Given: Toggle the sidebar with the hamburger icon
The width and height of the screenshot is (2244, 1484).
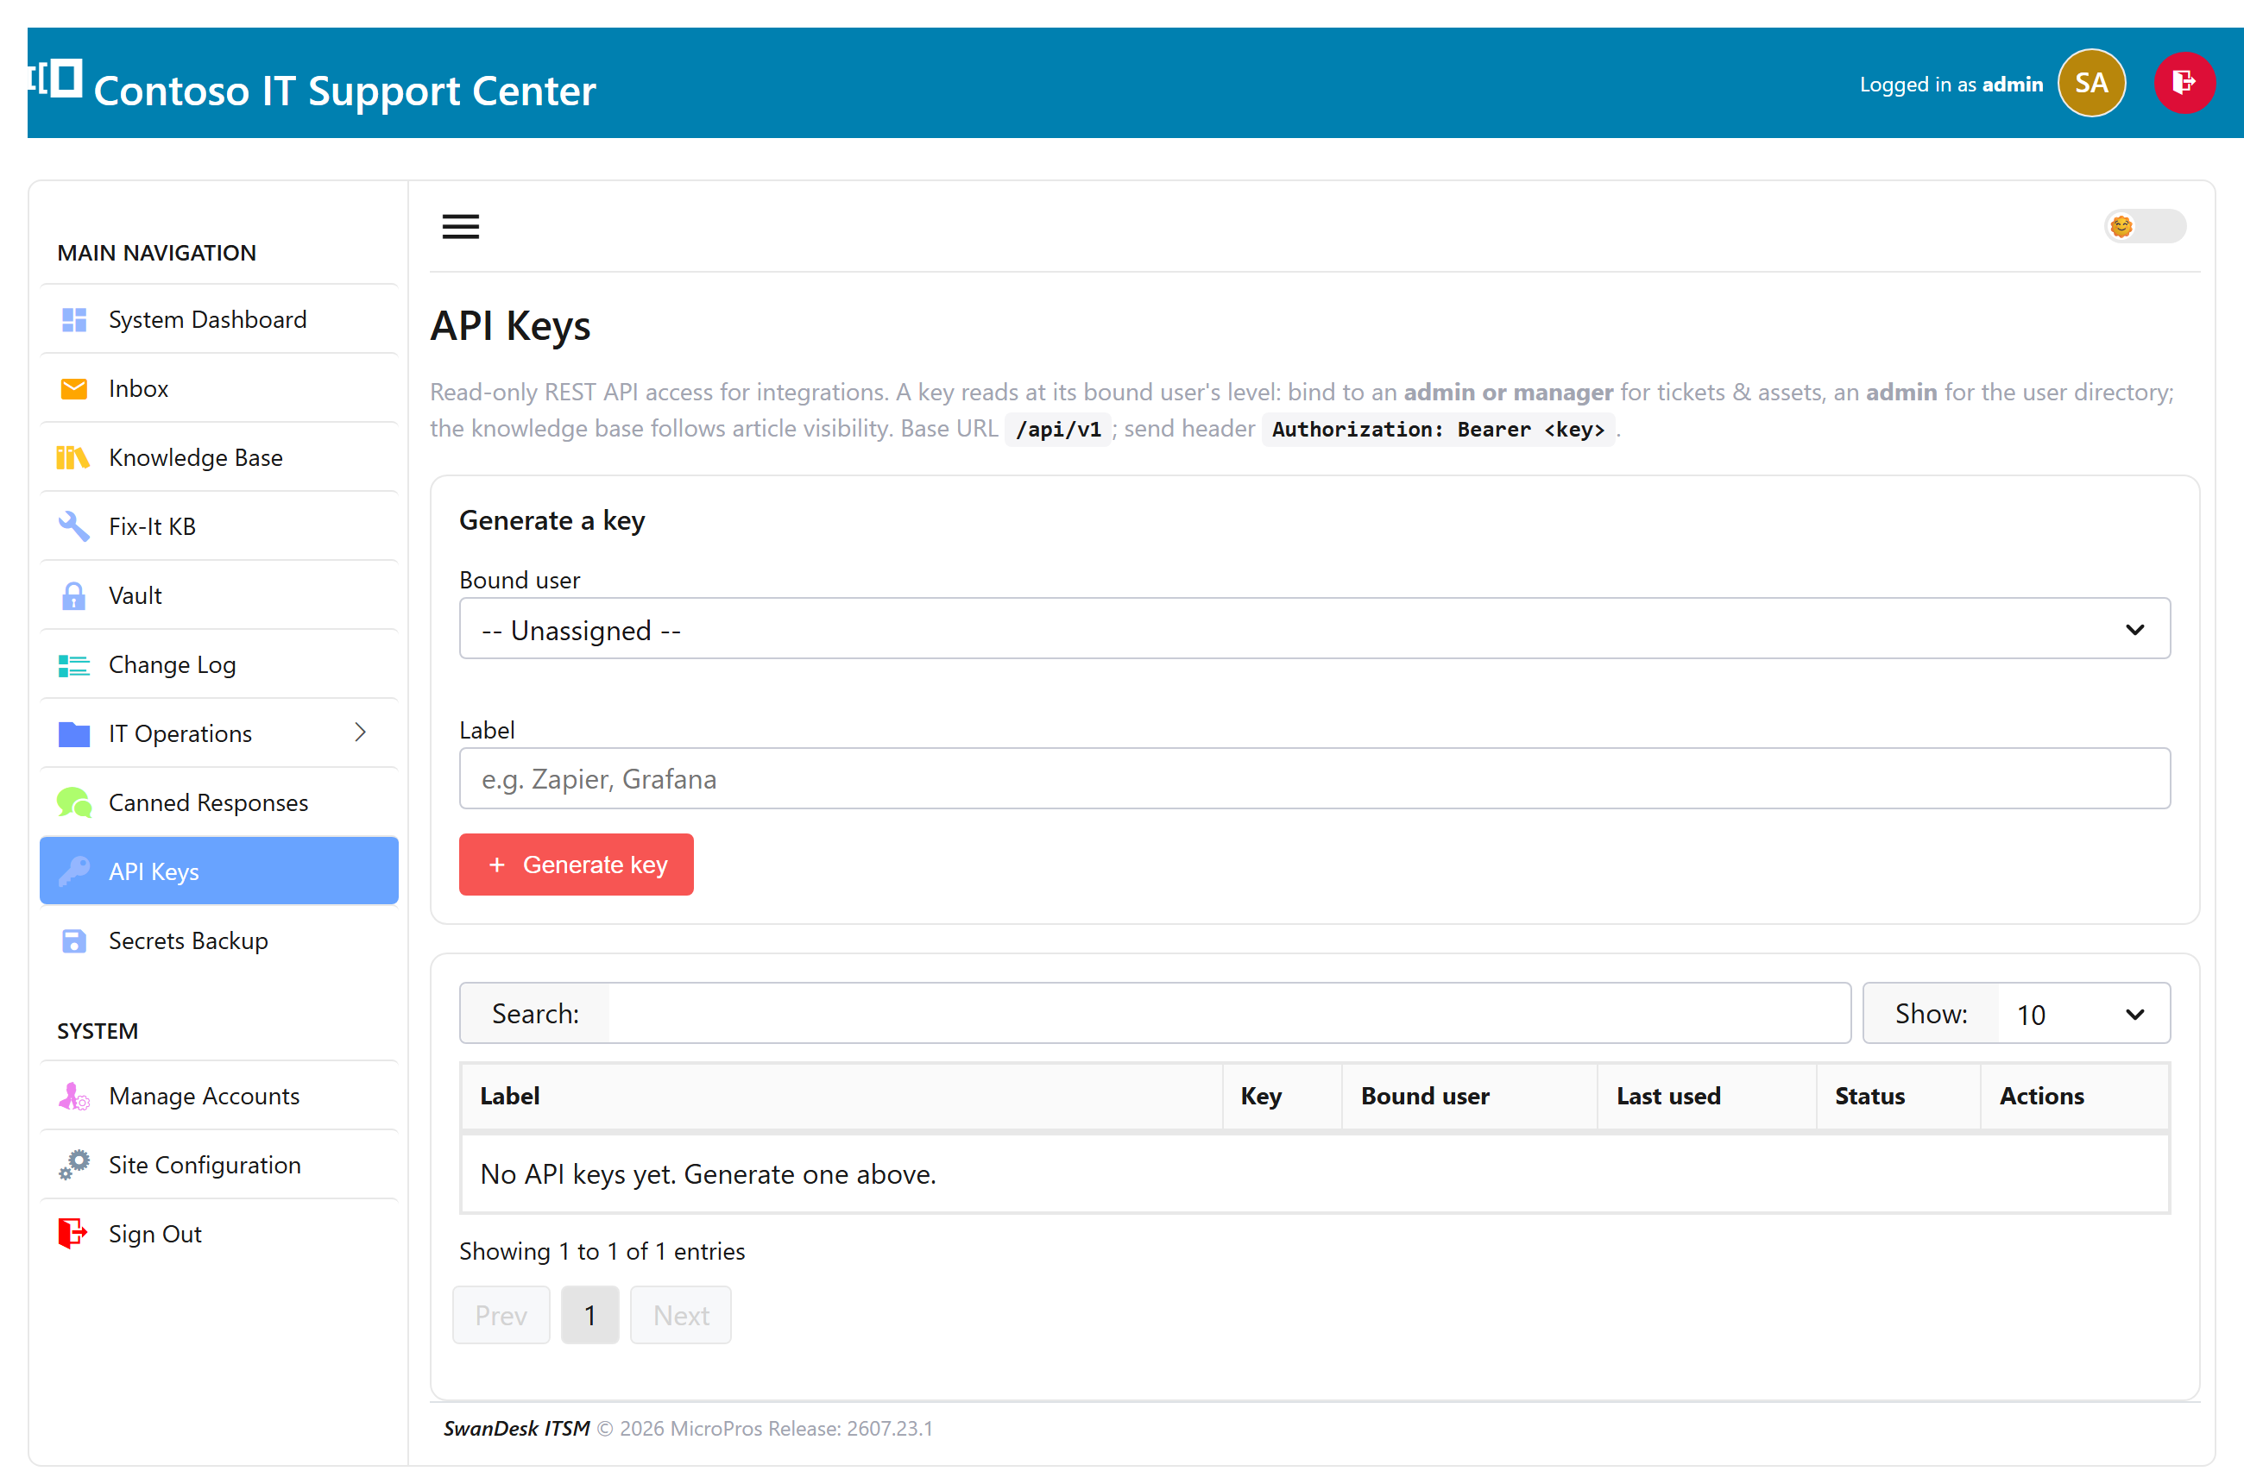Looking at the screenshot, I should [460, 226].
